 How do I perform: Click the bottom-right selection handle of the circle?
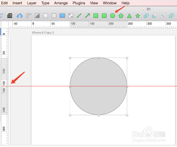pos(127,115)
